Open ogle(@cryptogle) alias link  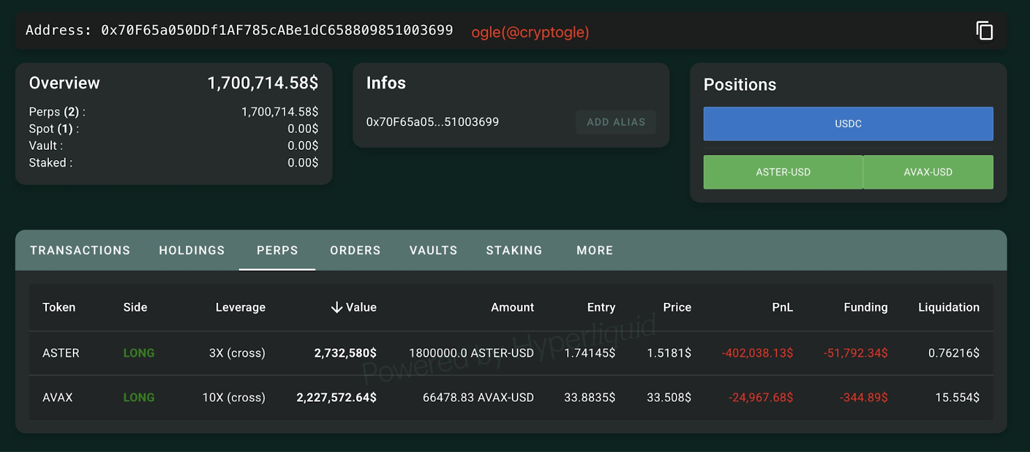(530, 32)
